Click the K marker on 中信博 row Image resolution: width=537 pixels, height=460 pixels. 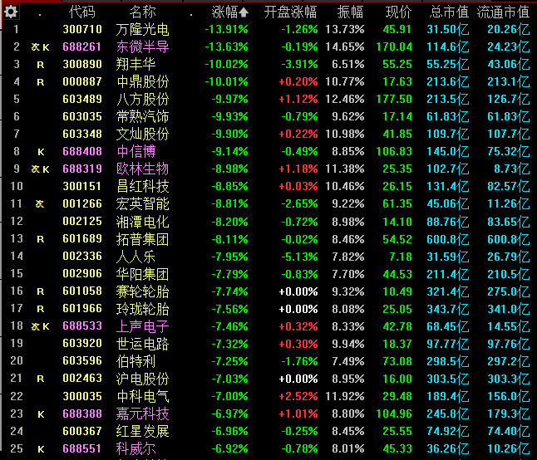(40, 151)
